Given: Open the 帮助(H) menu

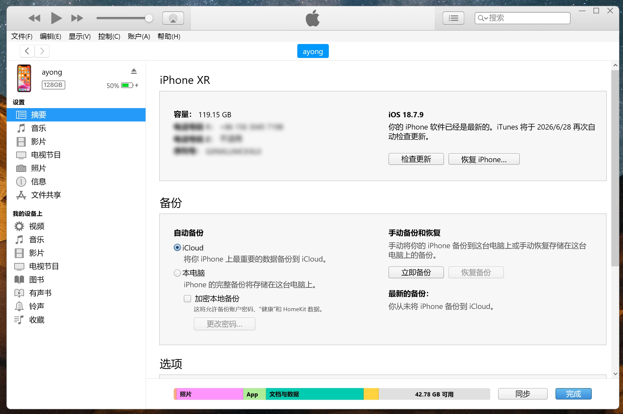Looking at the screenshot, I should click(169, 36).
